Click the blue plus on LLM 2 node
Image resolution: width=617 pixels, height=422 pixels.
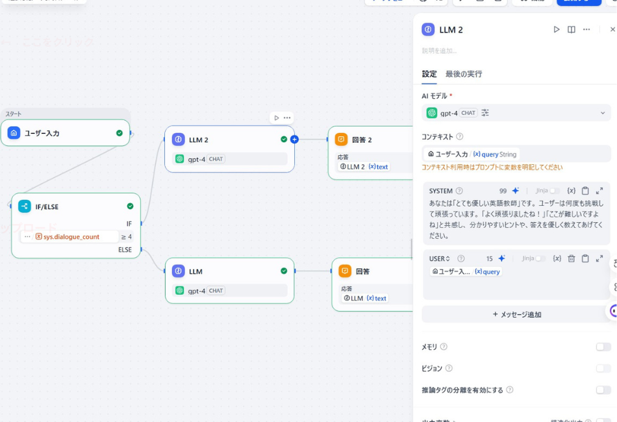click(296, 139)
